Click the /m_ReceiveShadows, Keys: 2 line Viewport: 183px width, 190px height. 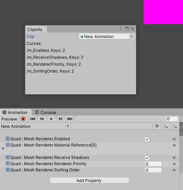tap(55, 57)
